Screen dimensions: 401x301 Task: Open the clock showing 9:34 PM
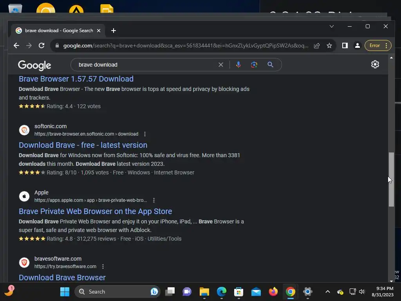click(383, 292)
